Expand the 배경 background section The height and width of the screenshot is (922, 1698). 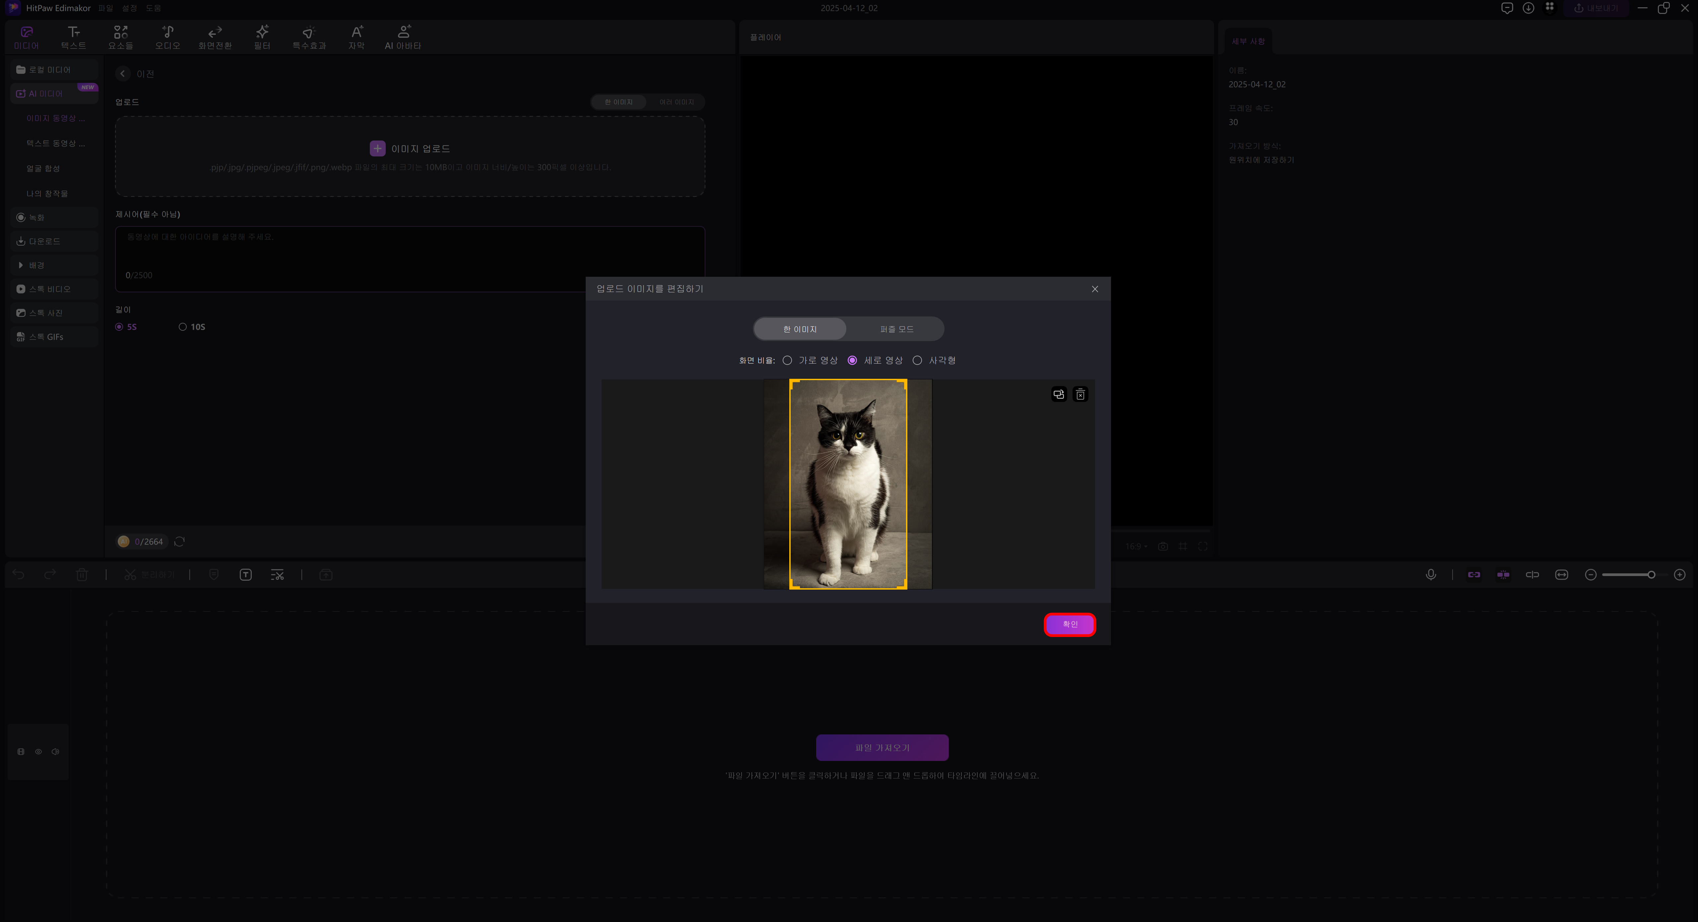click(54, 265)
